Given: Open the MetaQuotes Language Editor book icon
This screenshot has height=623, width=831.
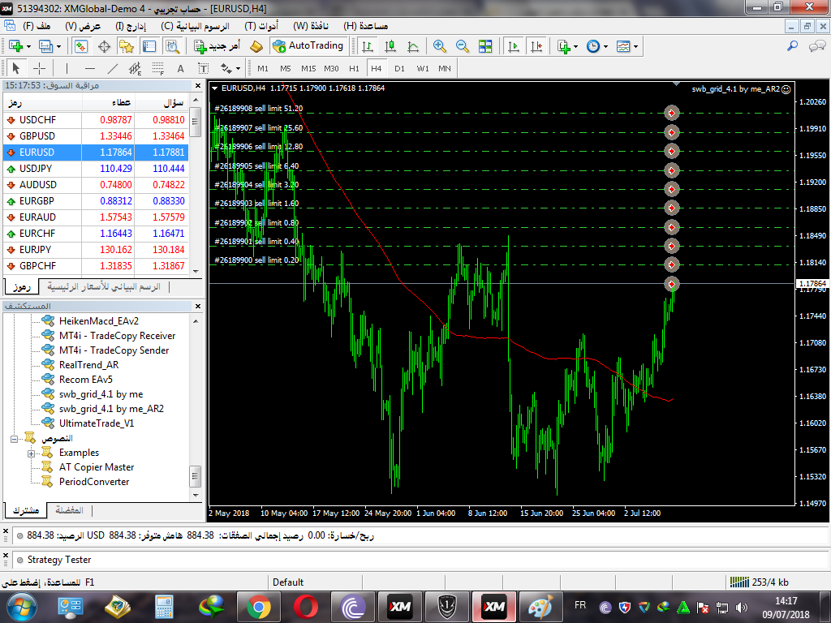Looking at the screenshot, I should [256, 46].
